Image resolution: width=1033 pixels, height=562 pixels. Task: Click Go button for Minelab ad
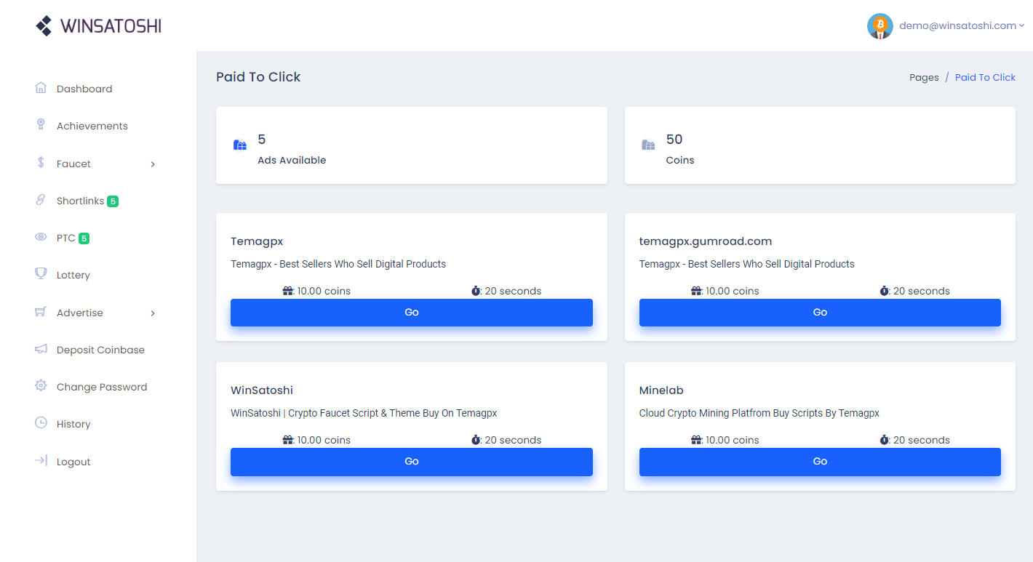point(820,462)
